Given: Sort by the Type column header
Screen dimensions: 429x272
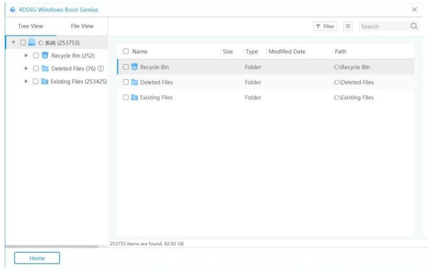Looking at the screenshot, I should point(252,51).
